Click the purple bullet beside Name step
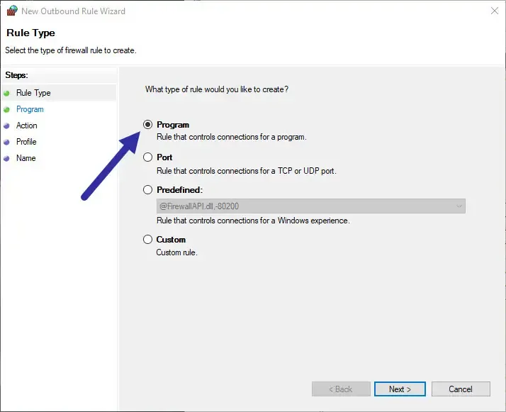506x412 pixels. pos(7,158)
